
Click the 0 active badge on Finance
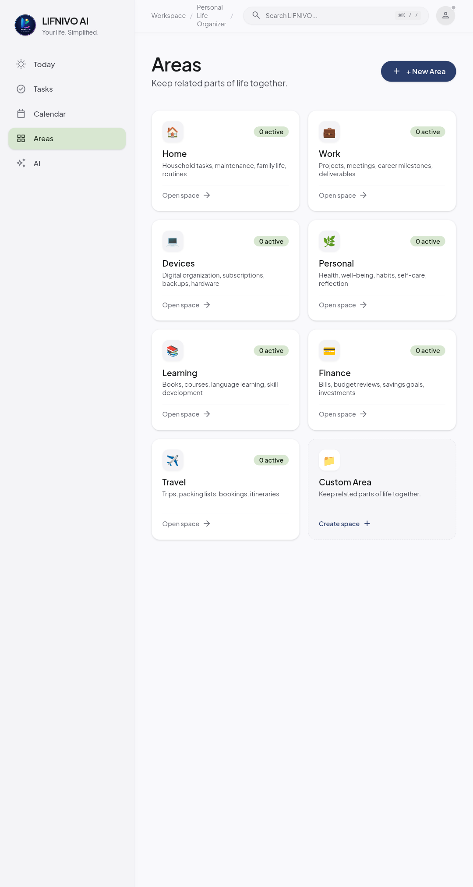coord(428,351)
